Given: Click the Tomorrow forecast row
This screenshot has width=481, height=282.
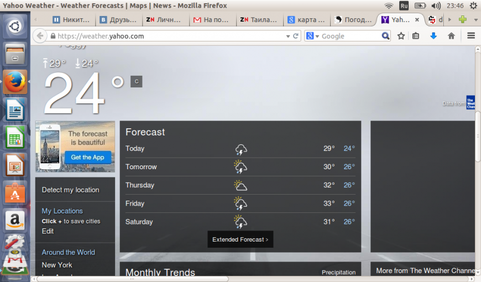Looking at the screenshot, I should 240,167.
